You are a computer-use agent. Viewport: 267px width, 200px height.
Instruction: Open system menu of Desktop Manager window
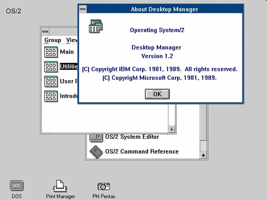[45, 31]
